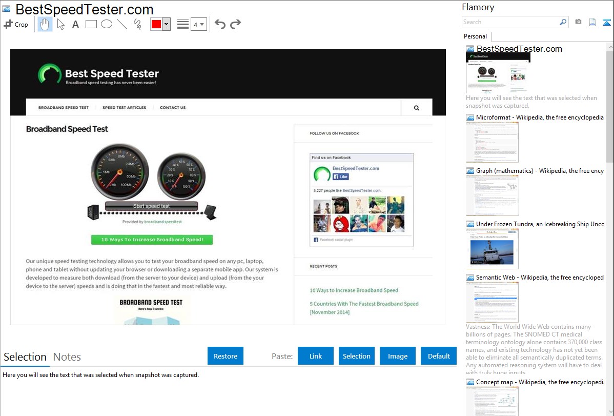Viewport: 614px width, 416px height.
Task: Click the website search magnifier icon
Action: (417, 108)
